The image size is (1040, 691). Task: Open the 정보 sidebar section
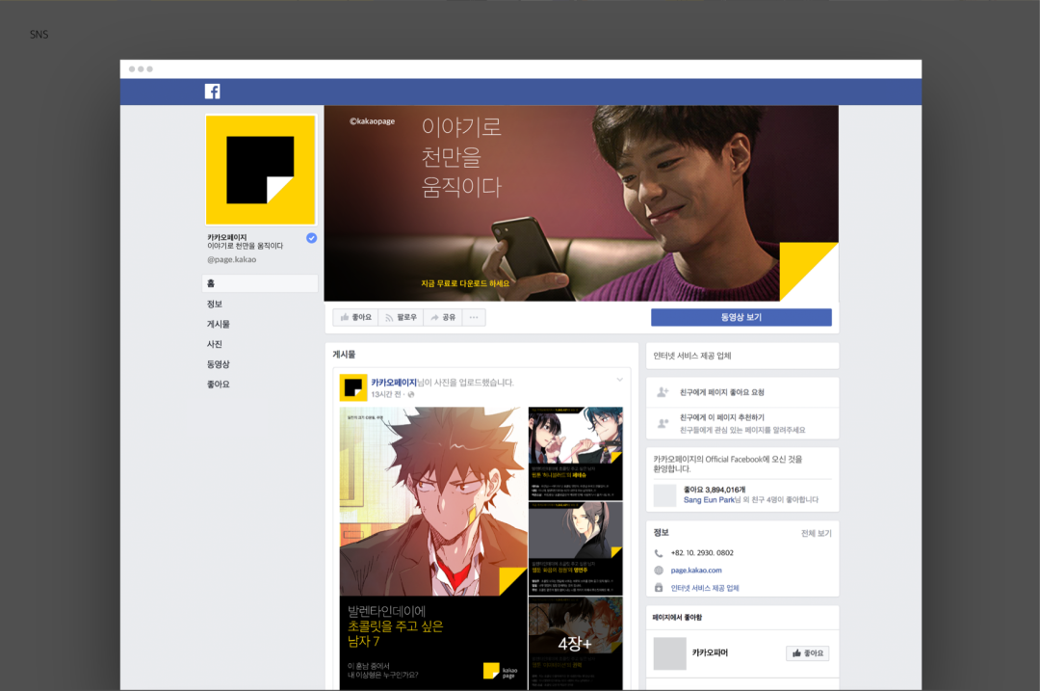(x=215, y=304)
